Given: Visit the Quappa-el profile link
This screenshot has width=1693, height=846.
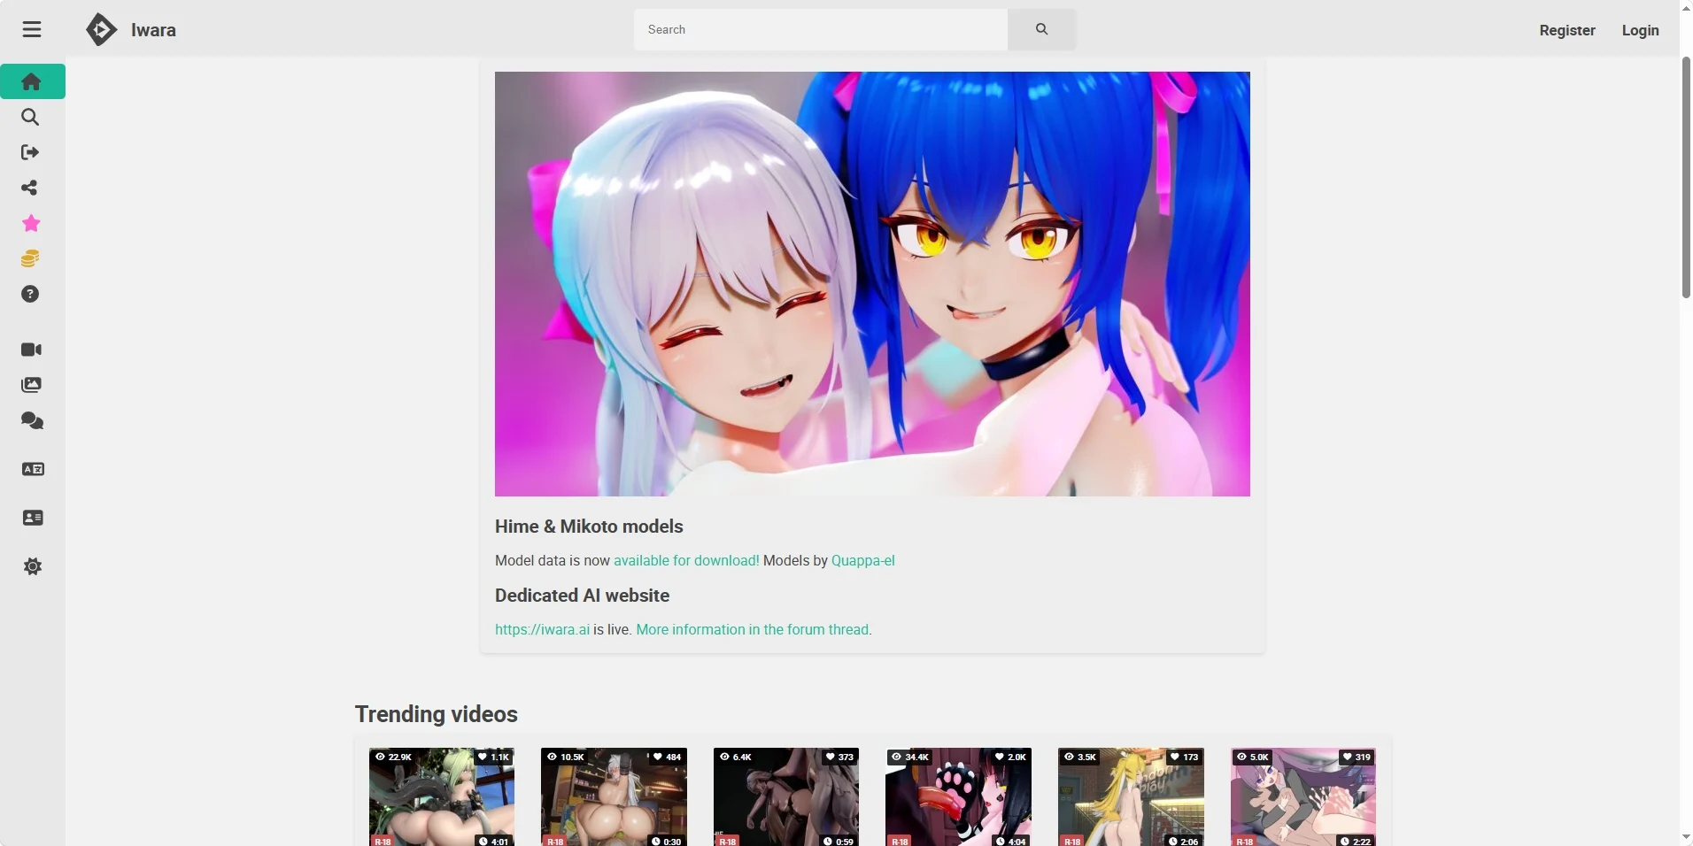Looking at the screenshot, I should [863, 560].
